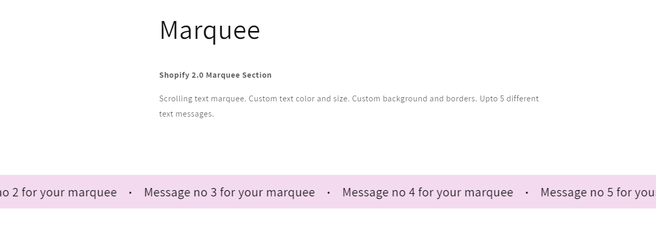Image resolution: width=656 pixels, height=230 pixels.
Task: Click the "Custom text color and size." sentence
Action: point(299,99)
